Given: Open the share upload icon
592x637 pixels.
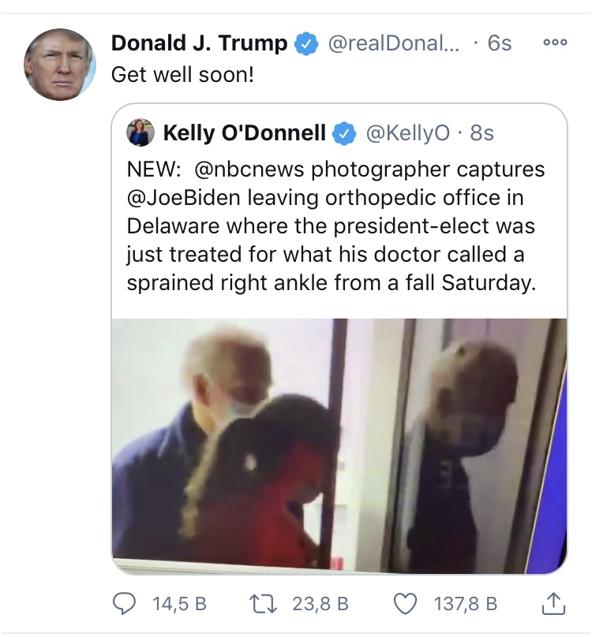Looking at the screenshot, I should tap(553, 603).
